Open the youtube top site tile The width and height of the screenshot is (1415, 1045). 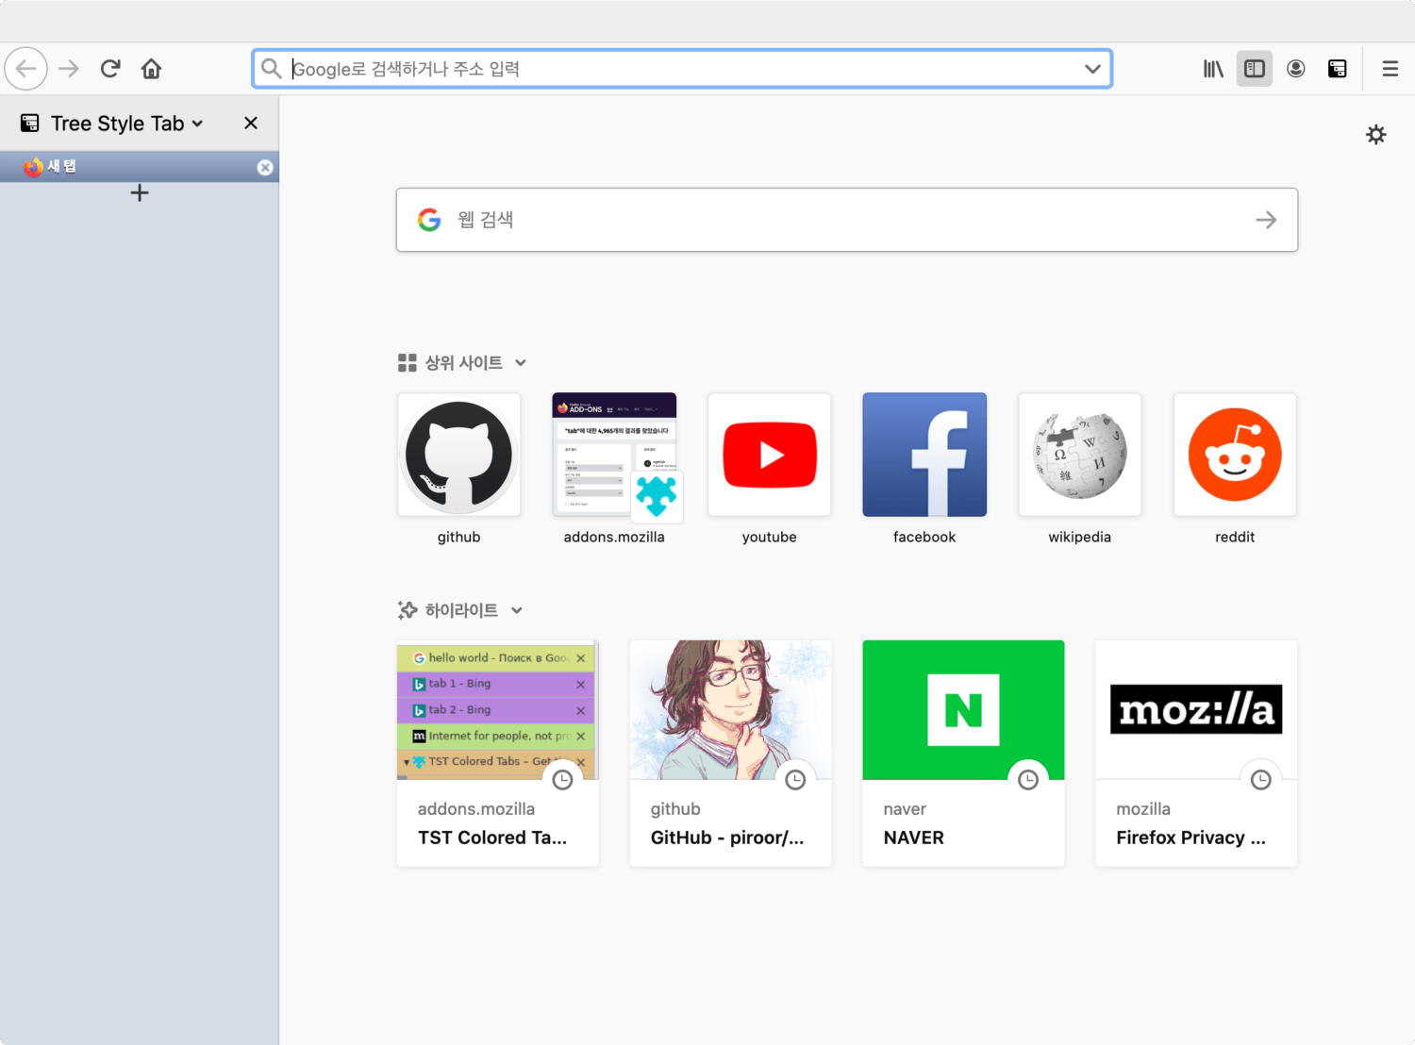coord(770,455)
